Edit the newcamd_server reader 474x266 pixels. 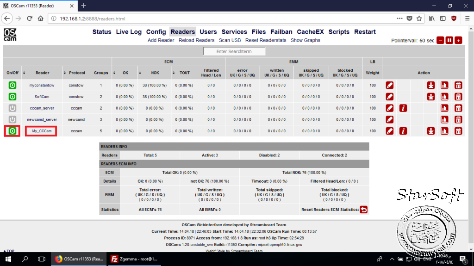pyautogui.click(x=390, y=120)
